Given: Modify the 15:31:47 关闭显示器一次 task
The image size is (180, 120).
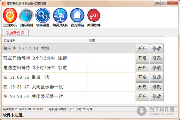Looking at the screenshot, I should (x=157, y=87).
